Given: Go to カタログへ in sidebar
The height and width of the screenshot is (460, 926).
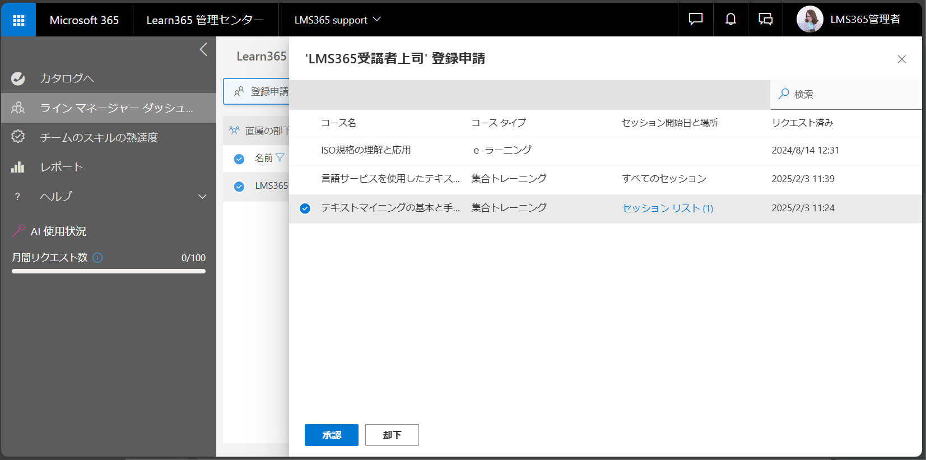Looking at the screenshot, I should point(67,78).
